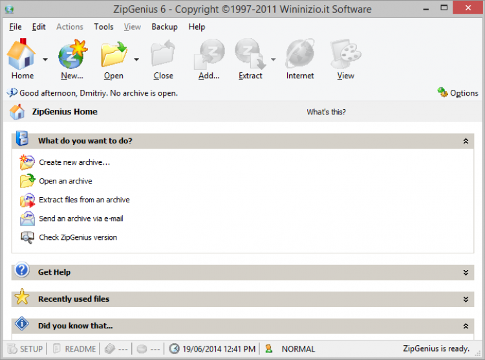Click the ZipGenius Home house icon
The height and width of the screenshot is (360, 485).
click(x=17, y=112)
